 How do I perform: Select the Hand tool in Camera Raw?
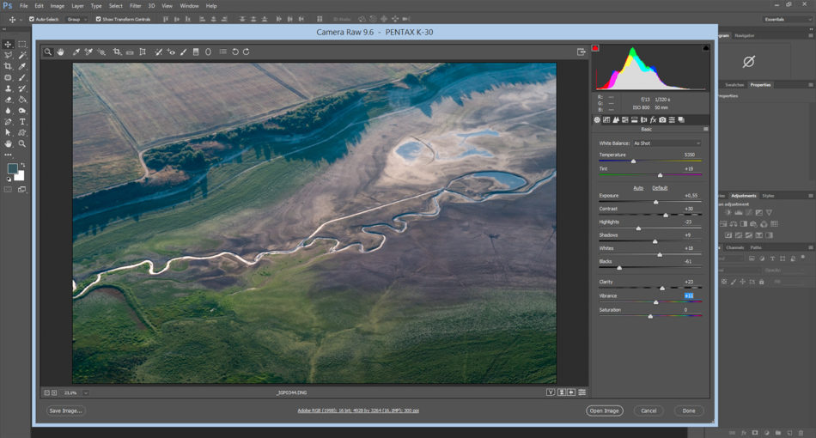(x=61, y=52)
